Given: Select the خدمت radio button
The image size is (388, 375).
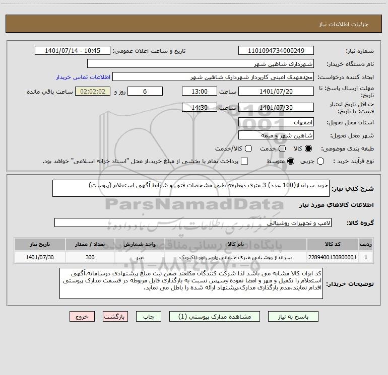Looking at the screenshot, I should (x=282, y=148).
